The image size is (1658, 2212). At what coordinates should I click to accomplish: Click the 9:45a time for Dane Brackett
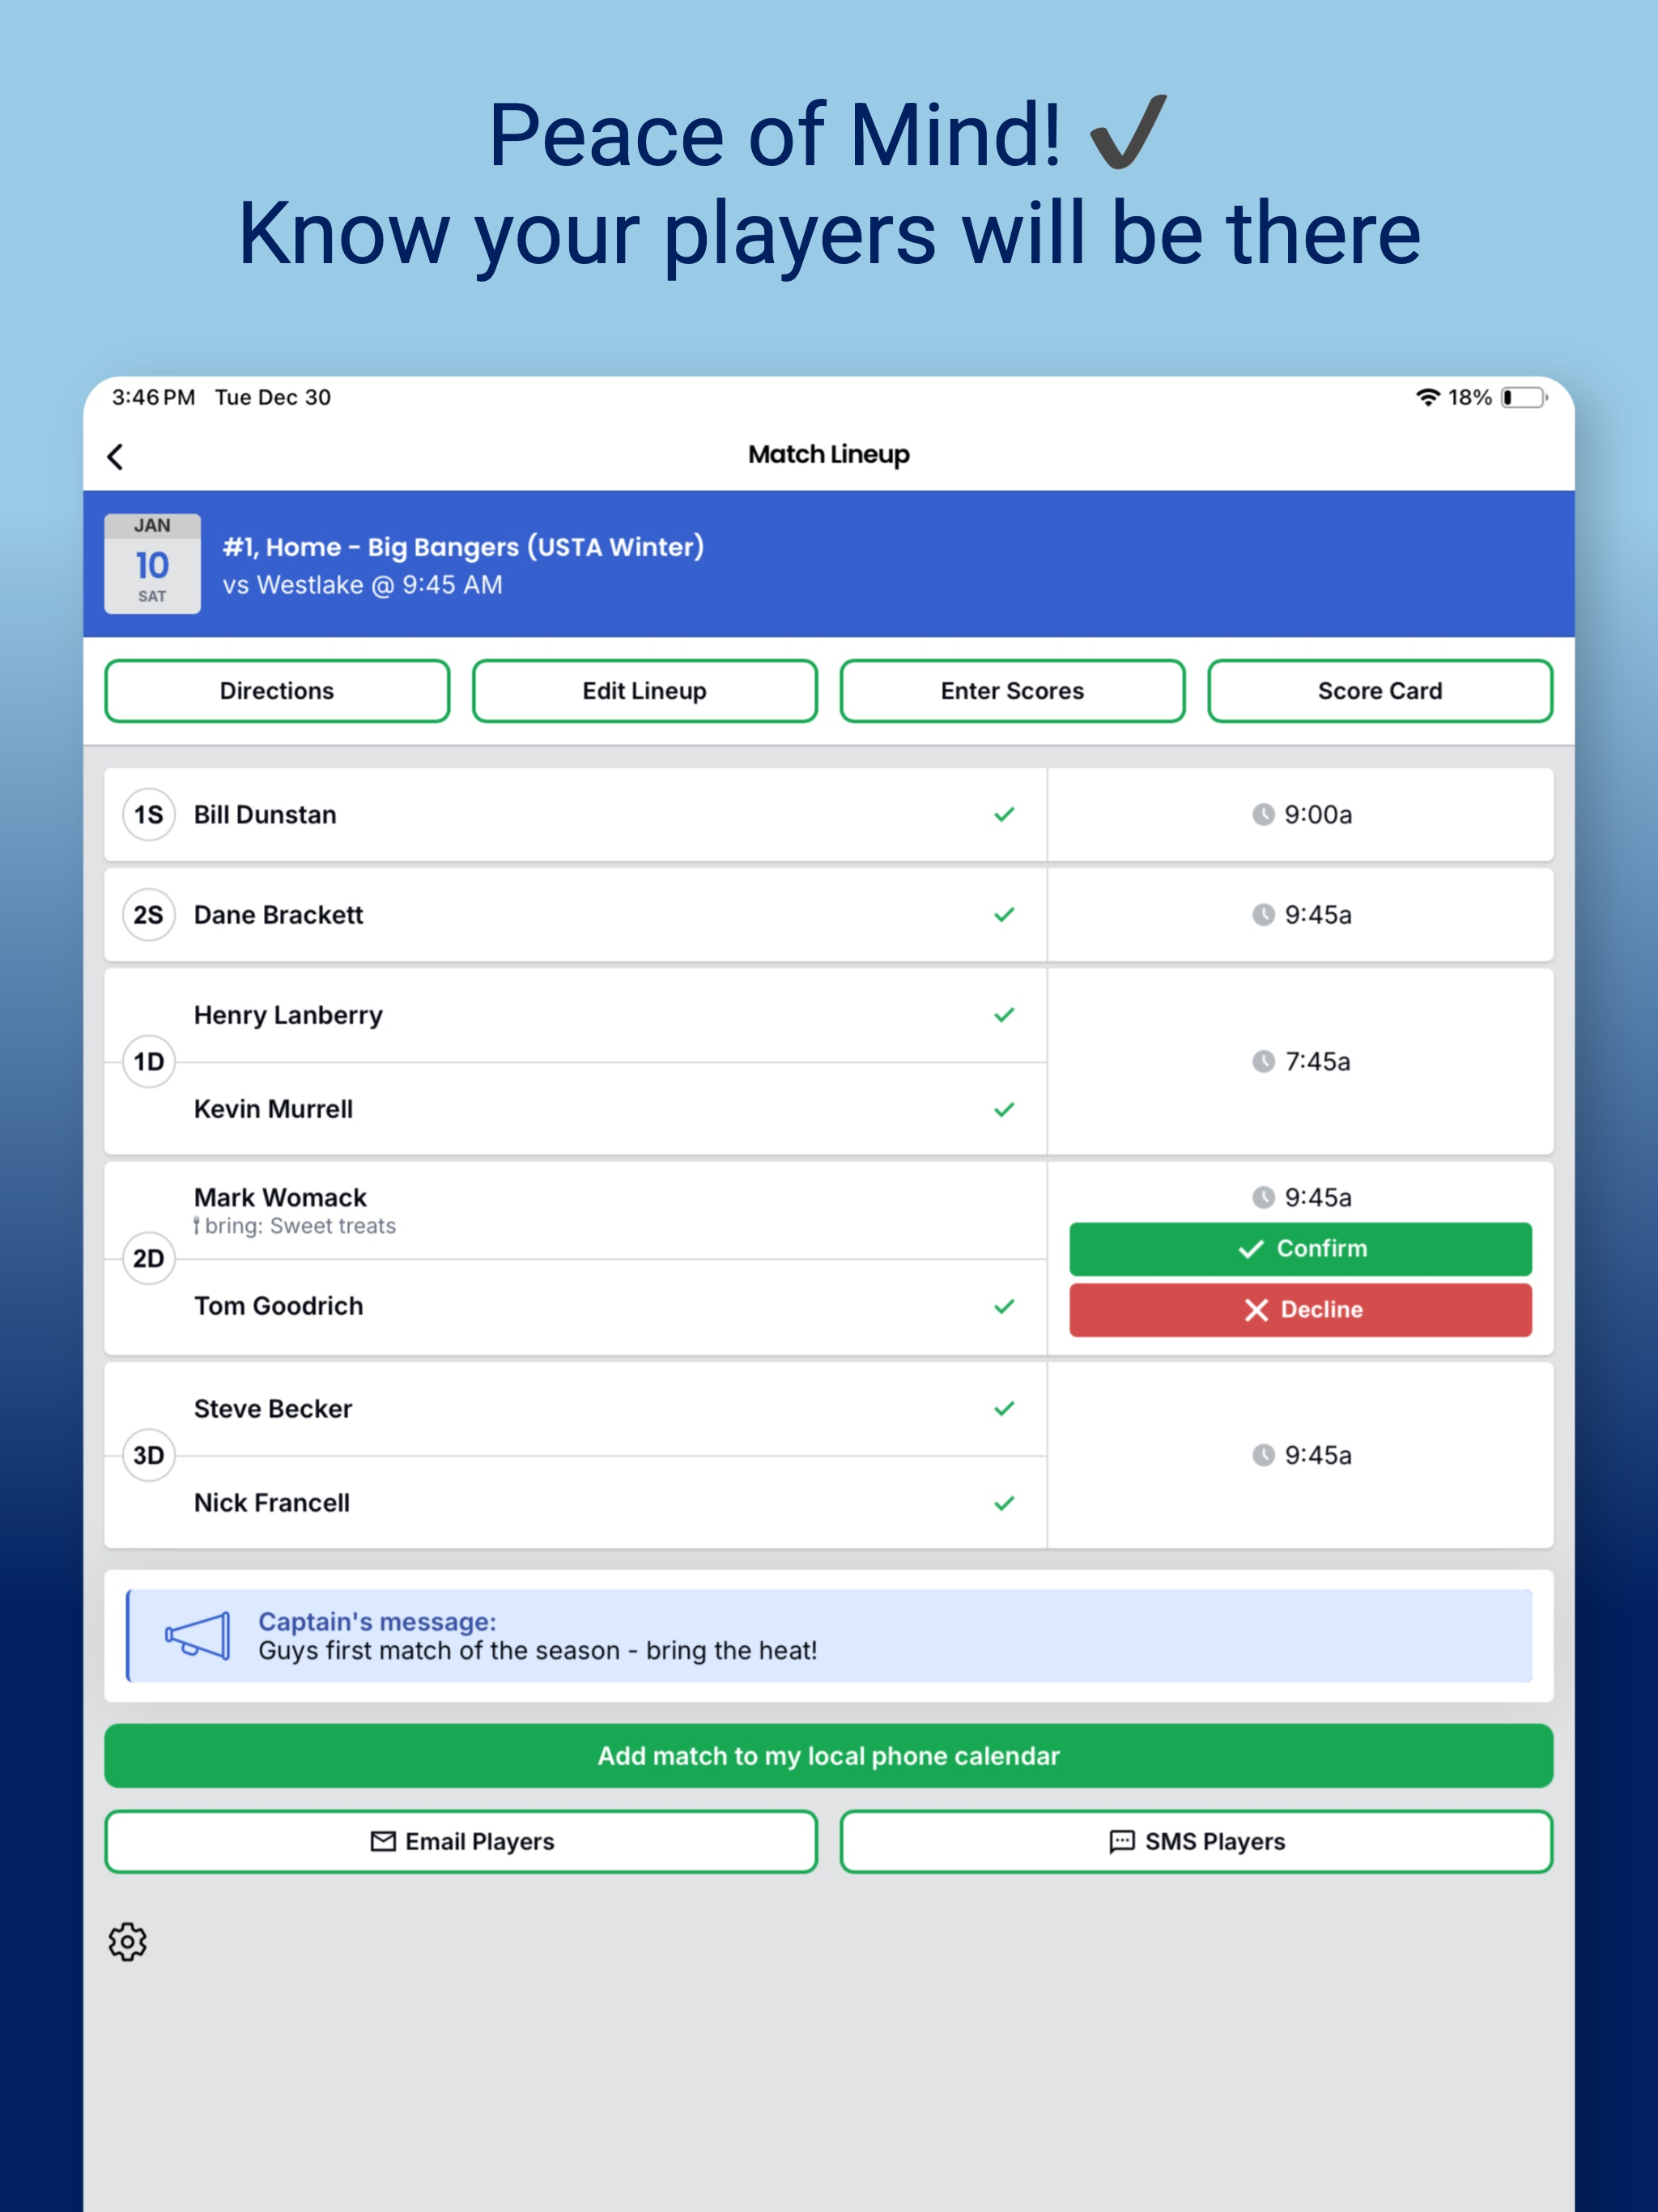coord(1318,914)
